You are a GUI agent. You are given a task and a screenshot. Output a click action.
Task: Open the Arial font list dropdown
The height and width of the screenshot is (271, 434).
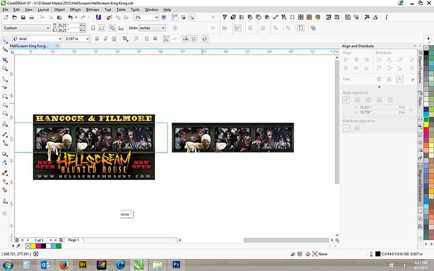point(60,39)
